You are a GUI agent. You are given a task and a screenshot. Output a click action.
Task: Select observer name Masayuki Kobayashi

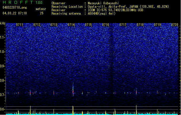pos(103,3)
